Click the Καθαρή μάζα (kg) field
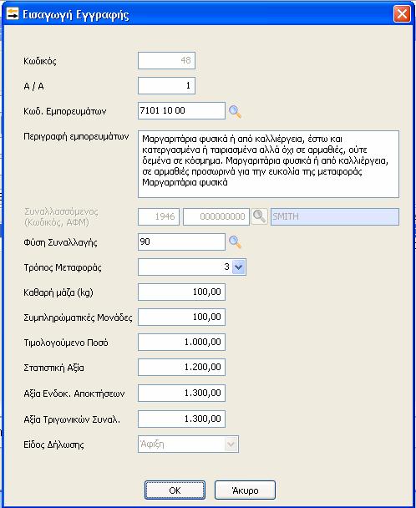This screenshot has height=508, width=416. [181, 292]
